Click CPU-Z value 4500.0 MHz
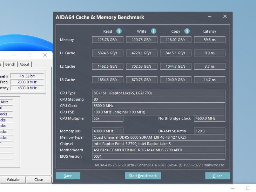 [27, 88]
